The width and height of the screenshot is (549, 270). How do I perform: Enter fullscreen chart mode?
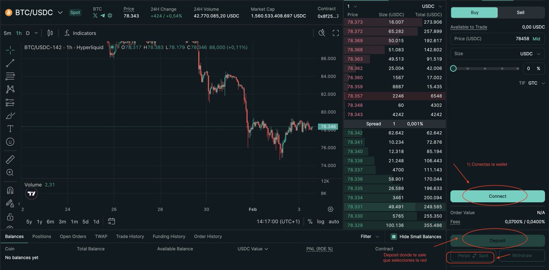point(336,32)
